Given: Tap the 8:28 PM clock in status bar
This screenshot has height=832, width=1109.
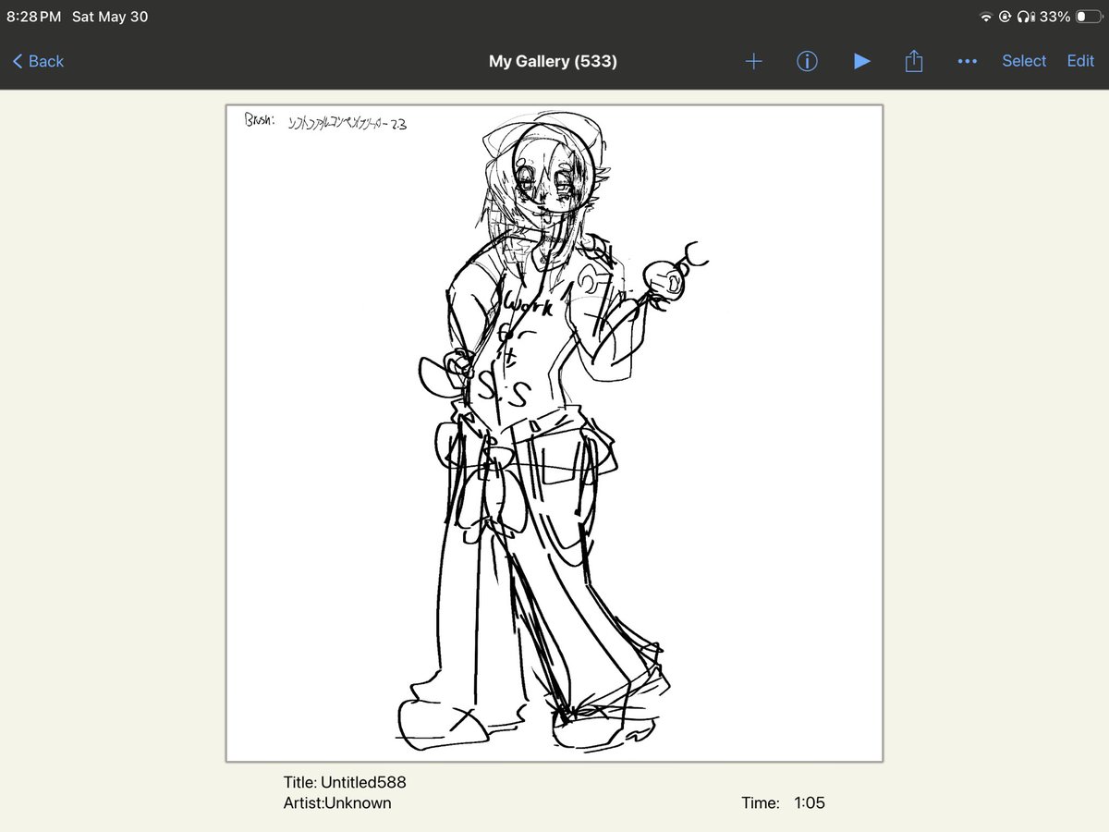Looking at the screenshot, I should (33, 17).
